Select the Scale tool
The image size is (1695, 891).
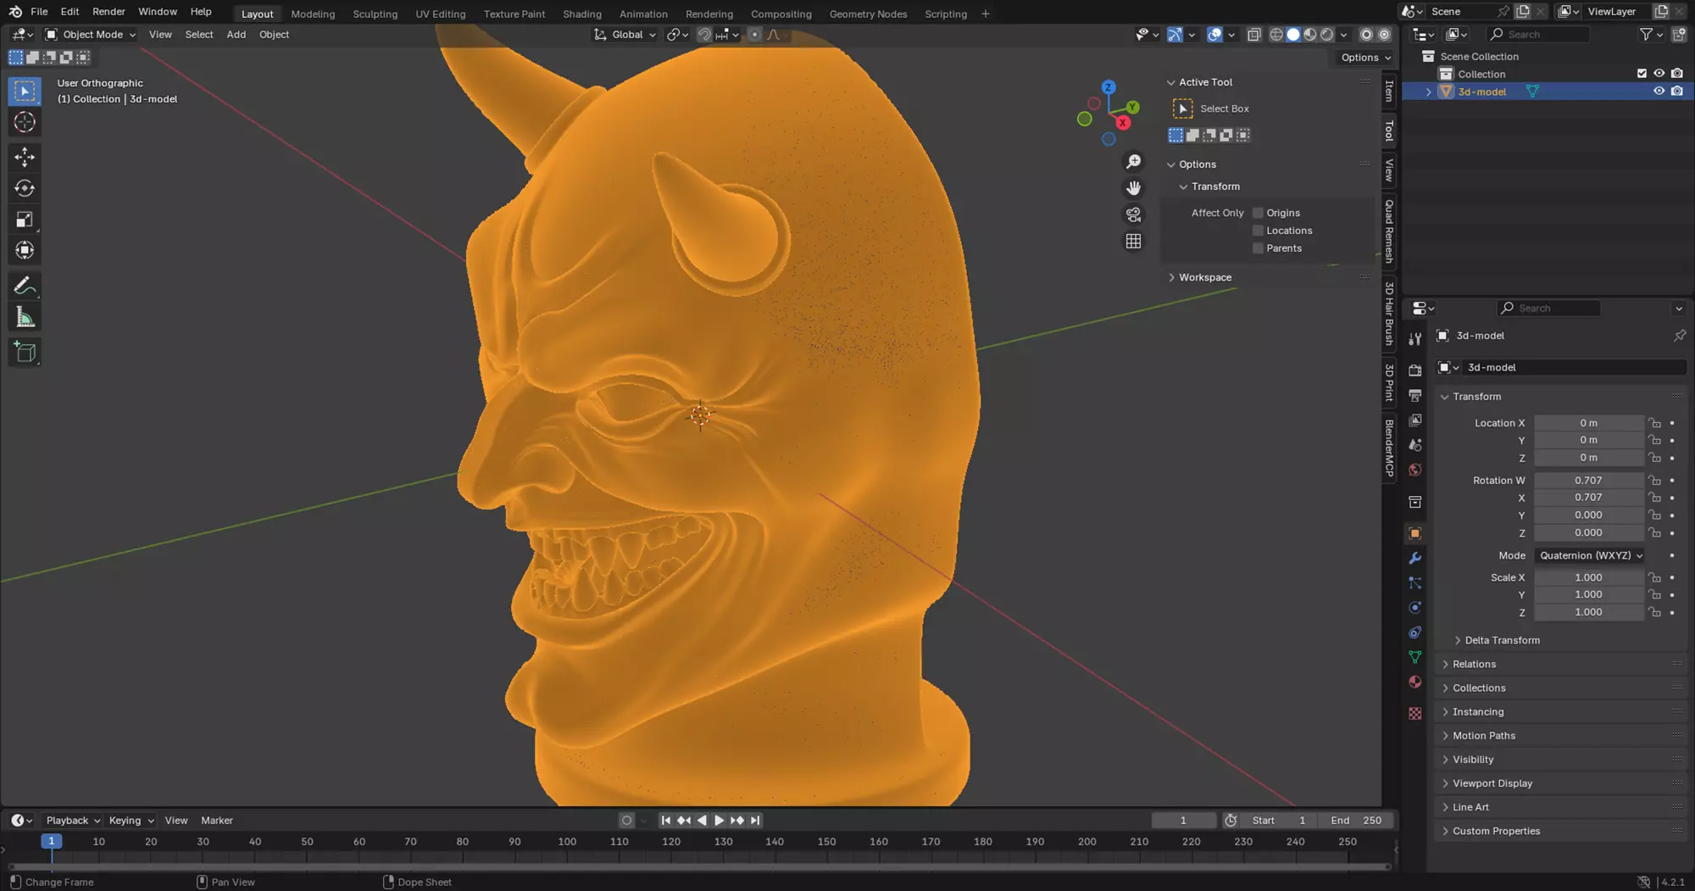pos(25,220)
